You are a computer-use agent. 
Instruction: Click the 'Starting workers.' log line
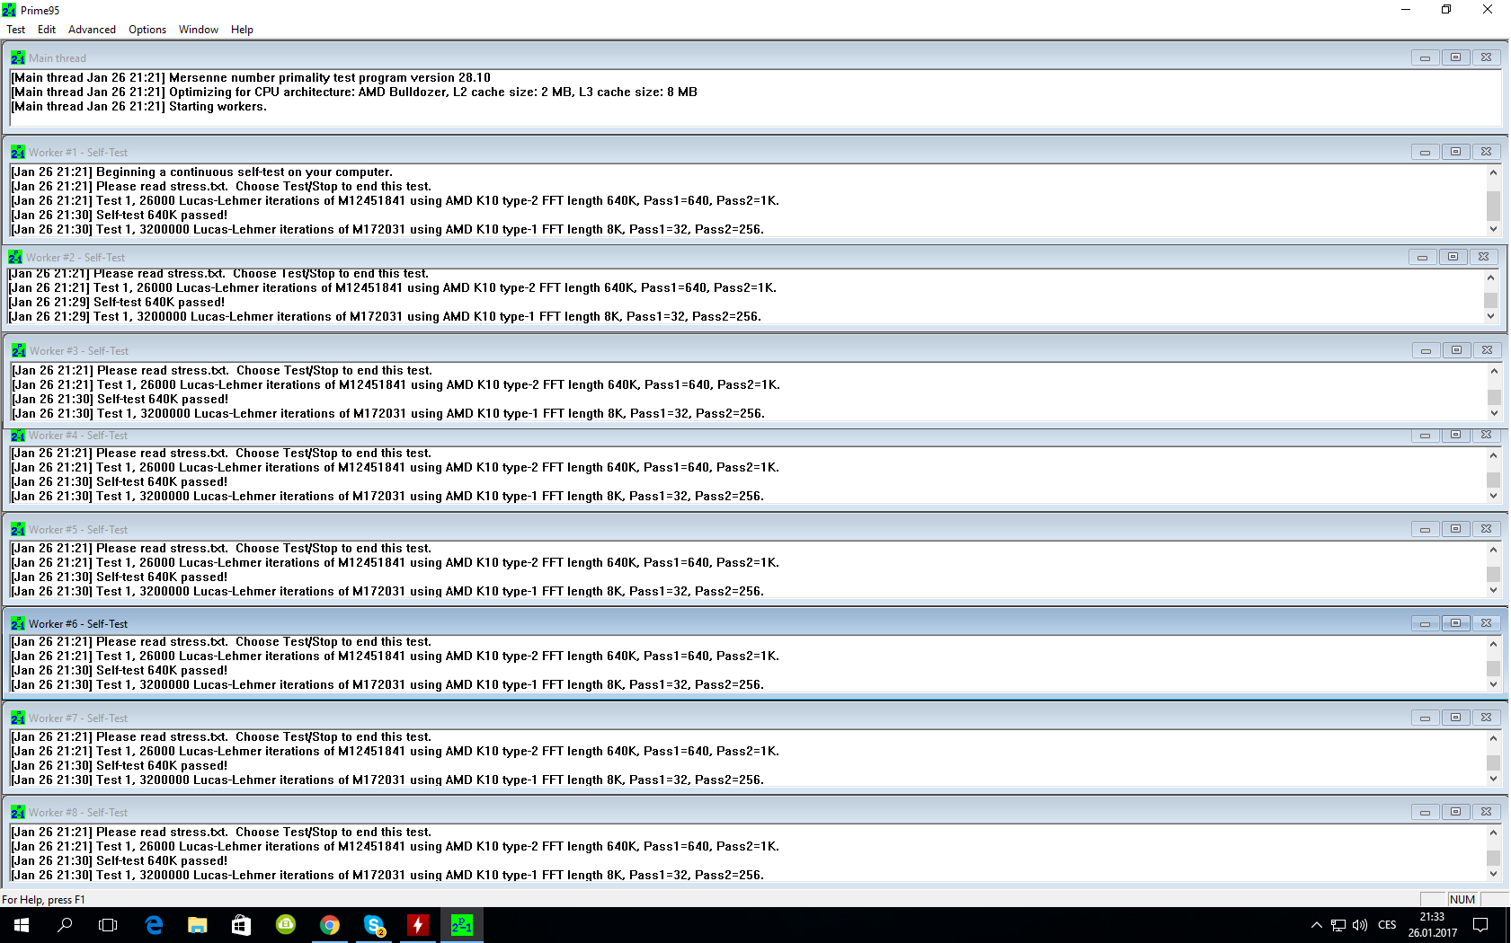pyautogui.click(x=138, y=107)
